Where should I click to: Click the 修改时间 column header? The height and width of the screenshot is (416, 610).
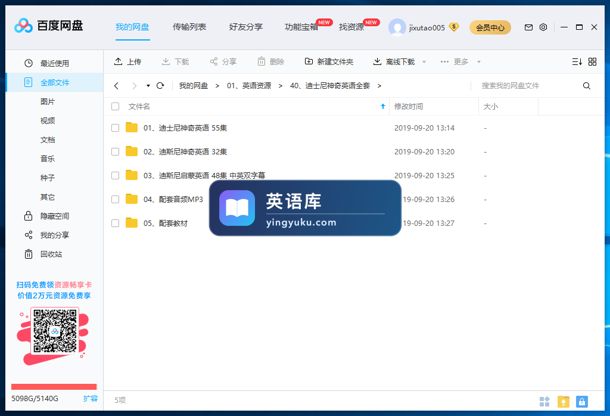(x=409, y=106)
